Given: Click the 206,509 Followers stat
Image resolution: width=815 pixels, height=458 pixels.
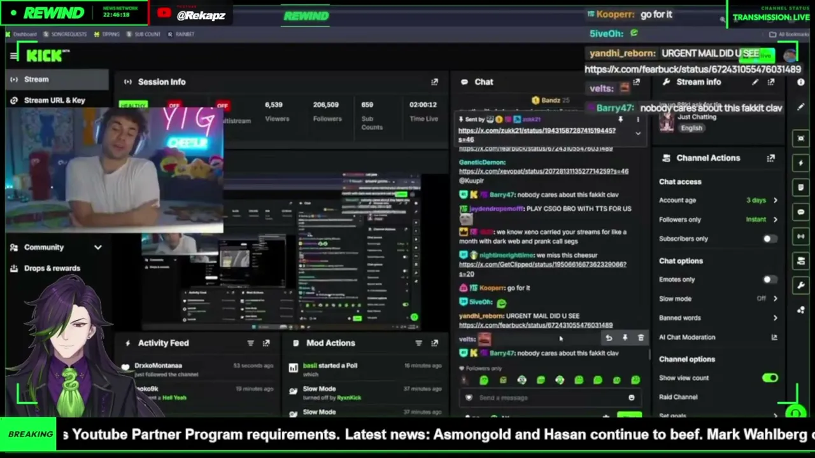Looking at the screenshot, I should pyautogui.click(x=327, y=111).
